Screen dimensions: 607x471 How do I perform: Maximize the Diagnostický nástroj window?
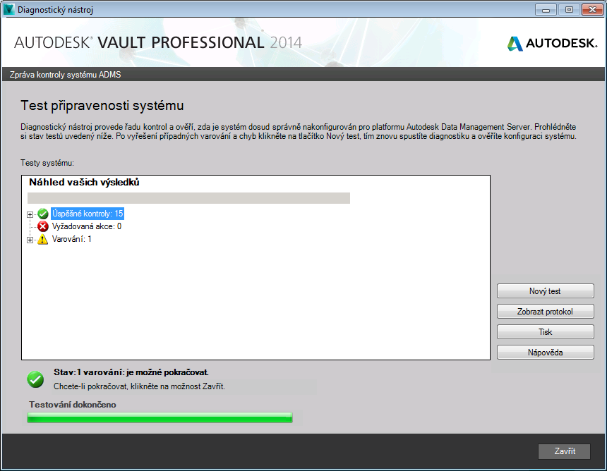point(569,10)
